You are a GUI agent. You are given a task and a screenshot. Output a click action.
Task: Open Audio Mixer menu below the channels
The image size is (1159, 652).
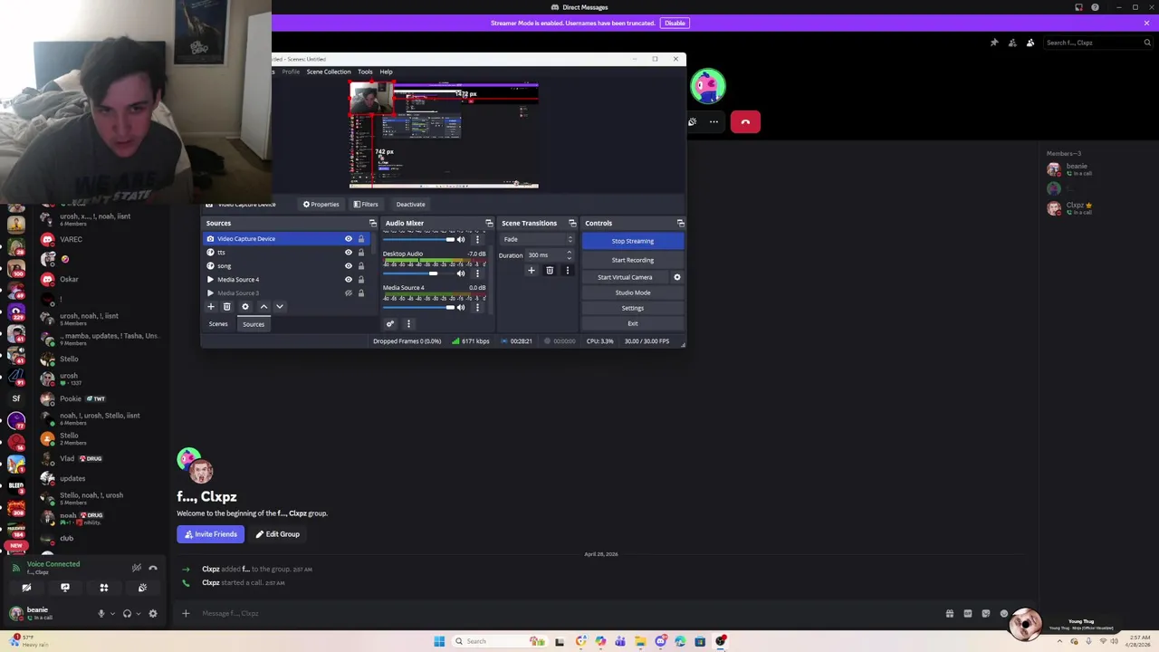tap(408, 324)
